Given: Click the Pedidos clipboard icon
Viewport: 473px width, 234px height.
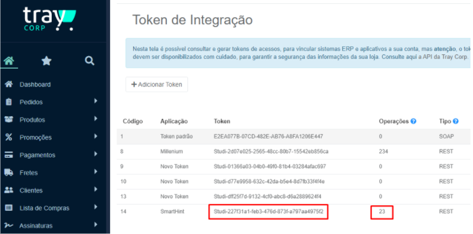Looking at the screenshot, I should (9, 102).
